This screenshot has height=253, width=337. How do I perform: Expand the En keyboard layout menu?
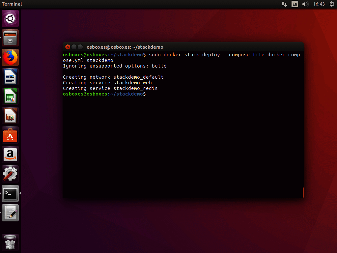pos(295,4)
